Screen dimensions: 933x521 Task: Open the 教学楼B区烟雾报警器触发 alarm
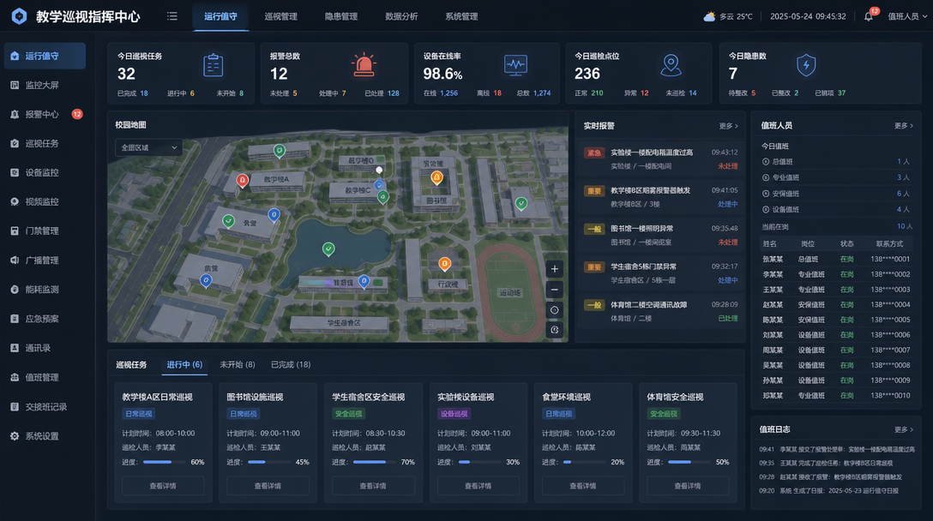click(660, 197)
